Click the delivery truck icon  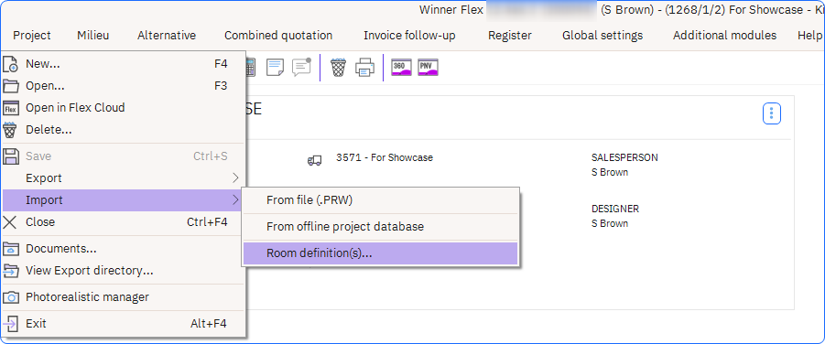314,160
